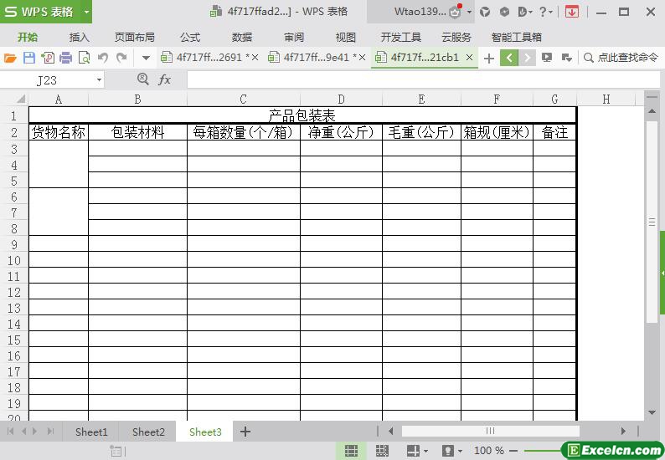This screenshot has height=460, width=665.
Task: Switch to the 视图 tab
Action: pos(345,38)
